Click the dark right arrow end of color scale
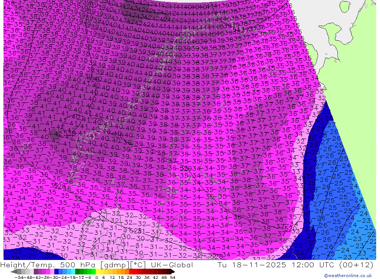Screen dimensions: 380x279 (x=173, y=272)
